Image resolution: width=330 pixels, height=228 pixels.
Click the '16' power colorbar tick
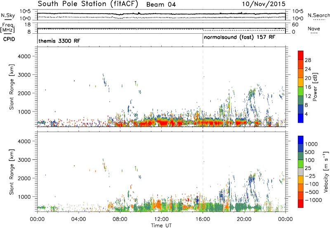(308, 87)
